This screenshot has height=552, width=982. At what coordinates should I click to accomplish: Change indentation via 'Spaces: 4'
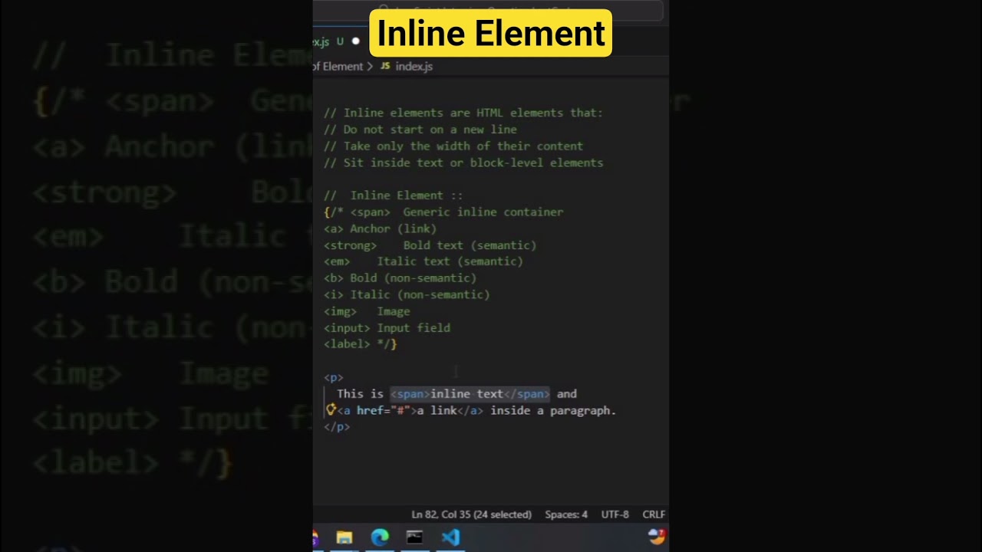[x=566, y=514]
